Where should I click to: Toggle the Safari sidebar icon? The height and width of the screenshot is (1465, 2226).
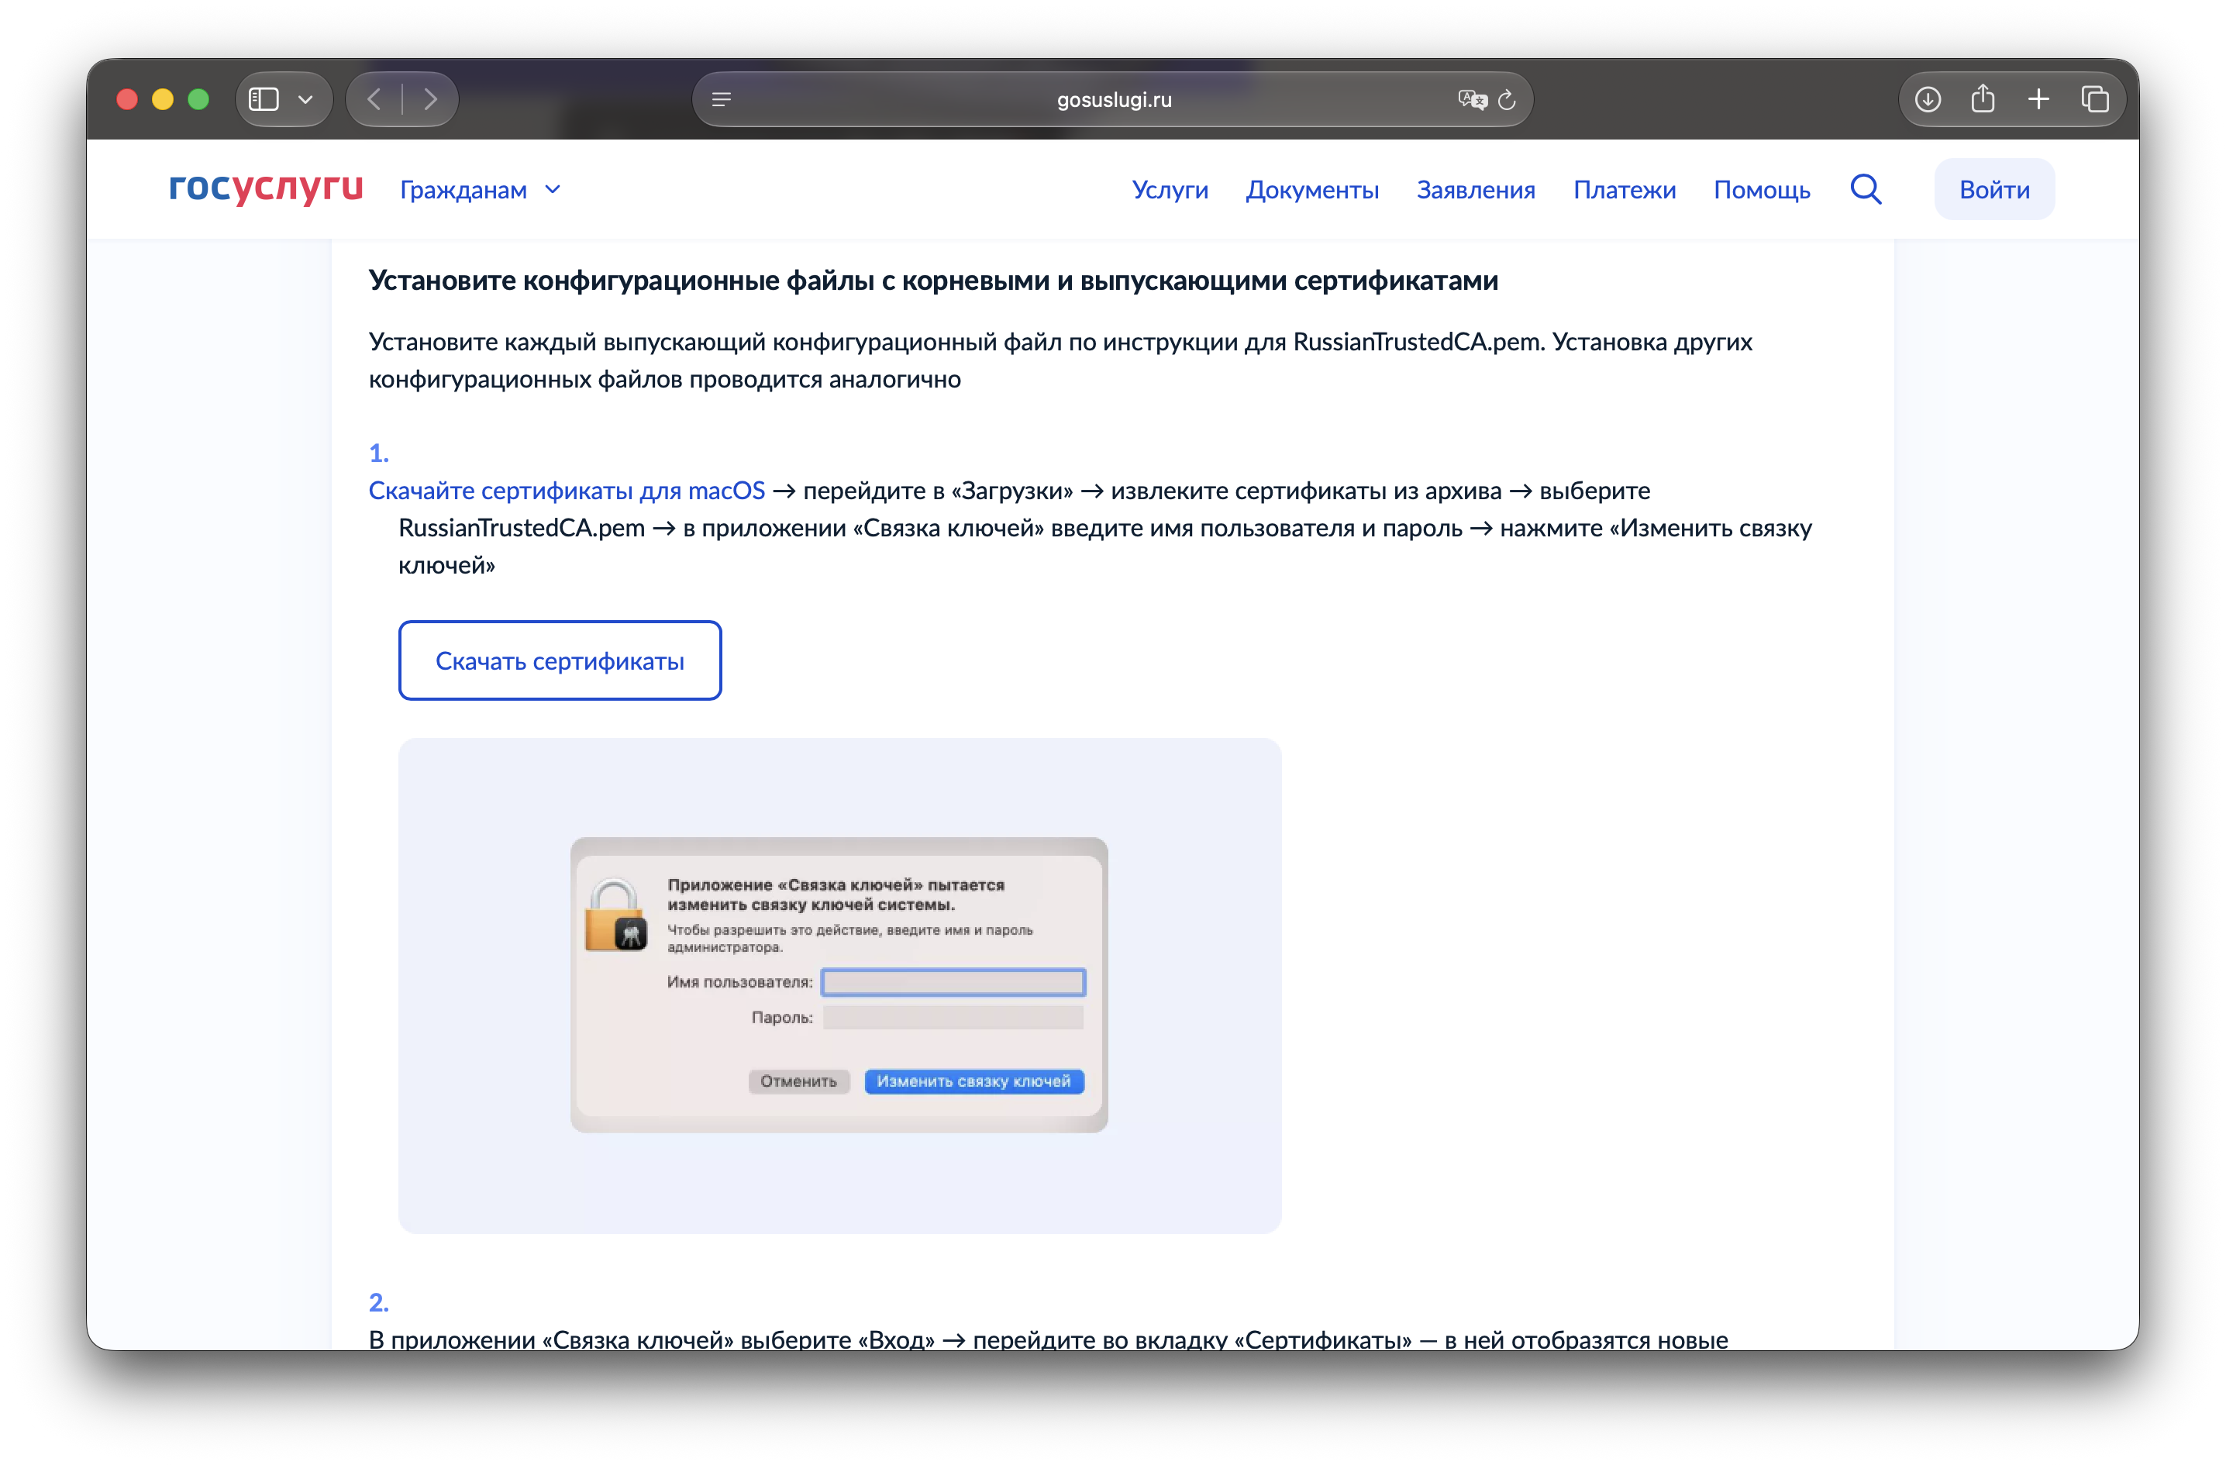tap(264, 99)
